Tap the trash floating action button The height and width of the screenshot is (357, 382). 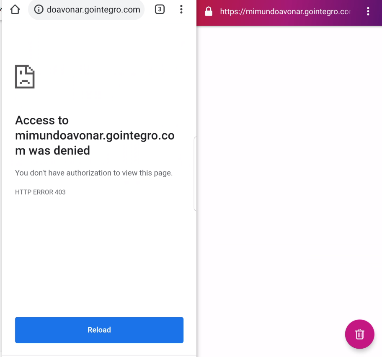point(359,334)
